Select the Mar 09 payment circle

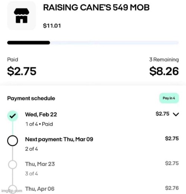13,141
